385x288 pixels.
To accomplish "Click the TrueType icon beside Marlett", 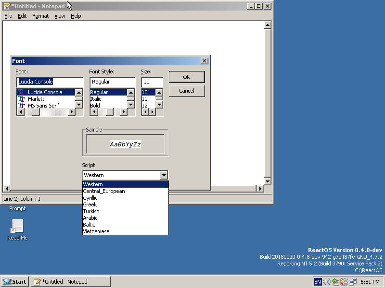I will pyautogui.click(x=21, y=99).
